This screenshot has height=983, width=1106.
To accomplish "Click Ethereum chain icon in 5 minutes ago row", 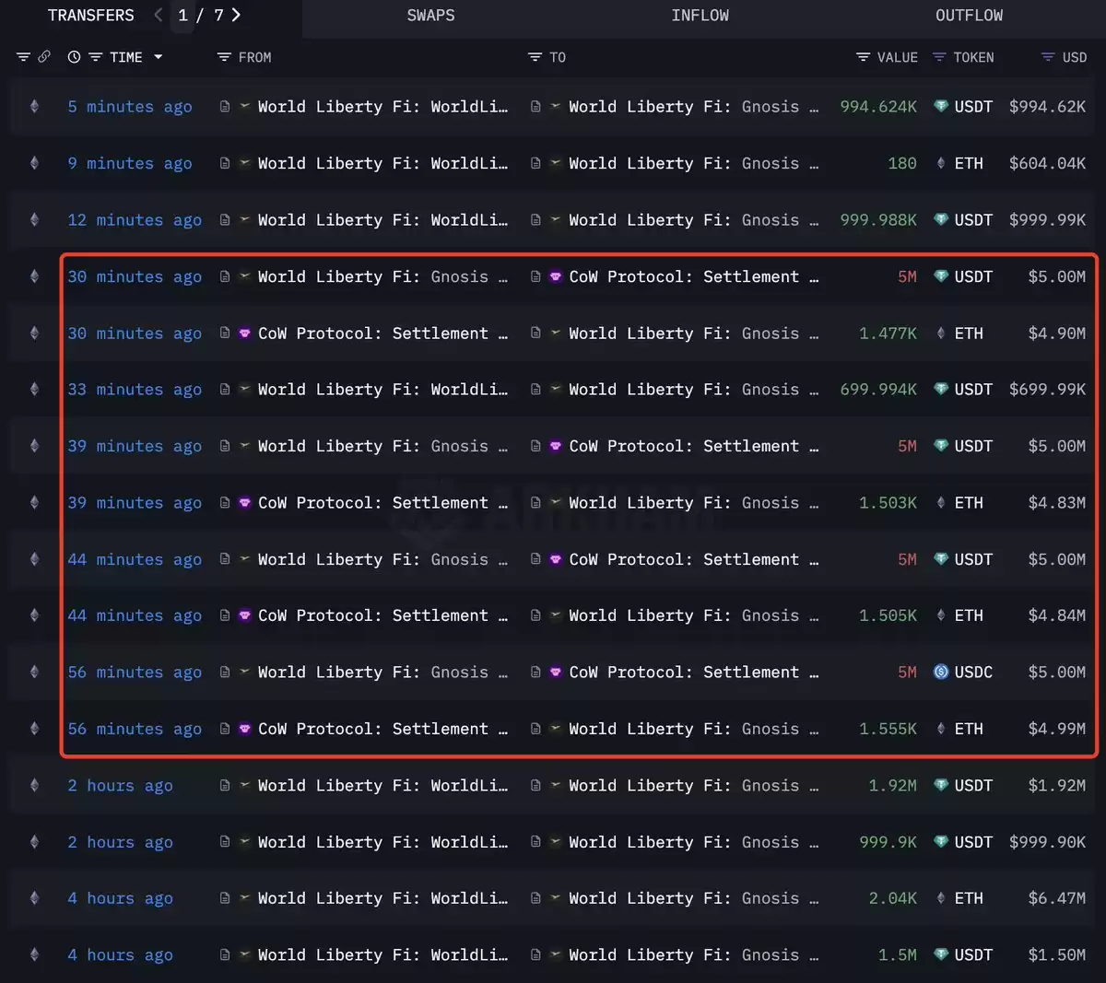I will coord(34,107).
